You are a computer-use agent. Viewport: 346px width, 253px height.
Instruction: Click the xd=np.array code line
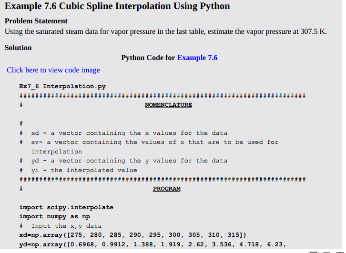(x=132, y=235)
